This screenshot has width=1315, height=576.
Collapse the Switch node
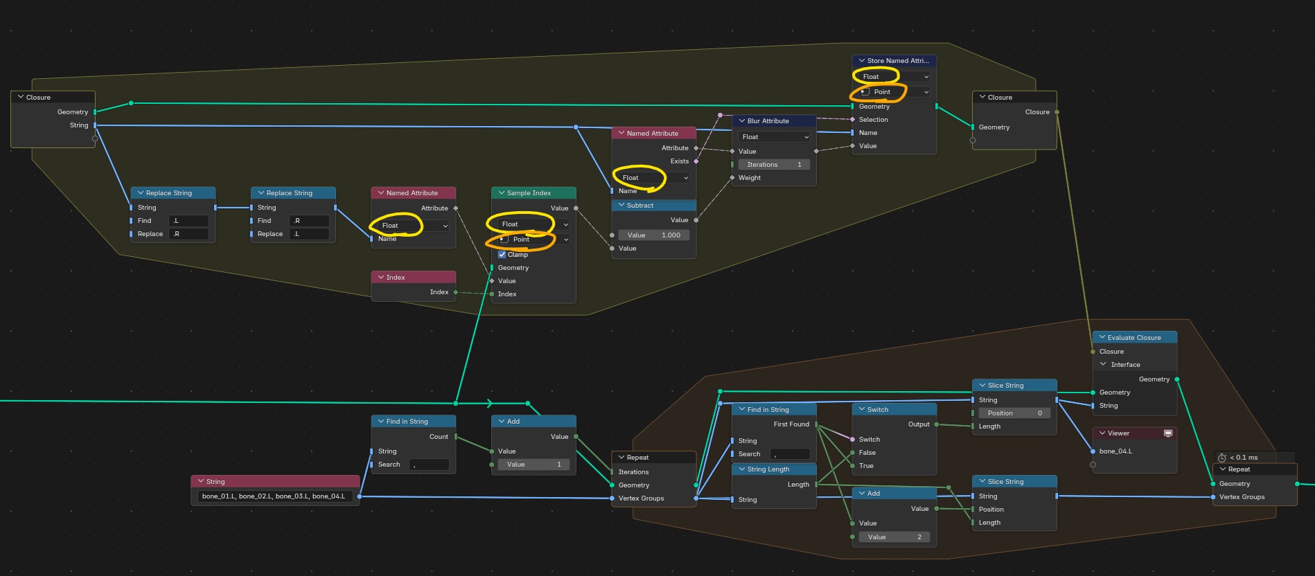coord(862,410)
